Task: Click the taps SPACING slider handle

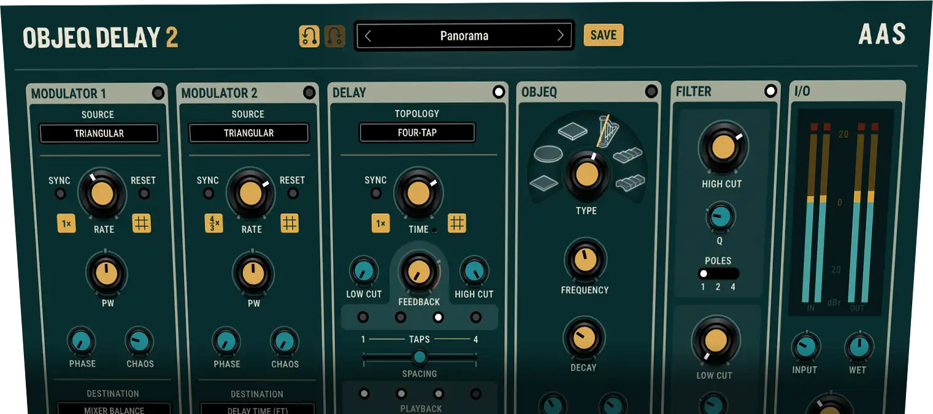Action: tap(420, 356)
